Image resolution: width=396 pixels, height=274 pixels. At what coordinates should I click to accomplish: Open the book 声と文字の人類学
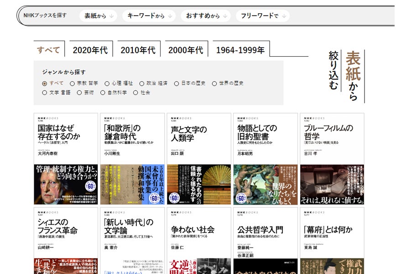pyautogui.click(x=198, y=158)
